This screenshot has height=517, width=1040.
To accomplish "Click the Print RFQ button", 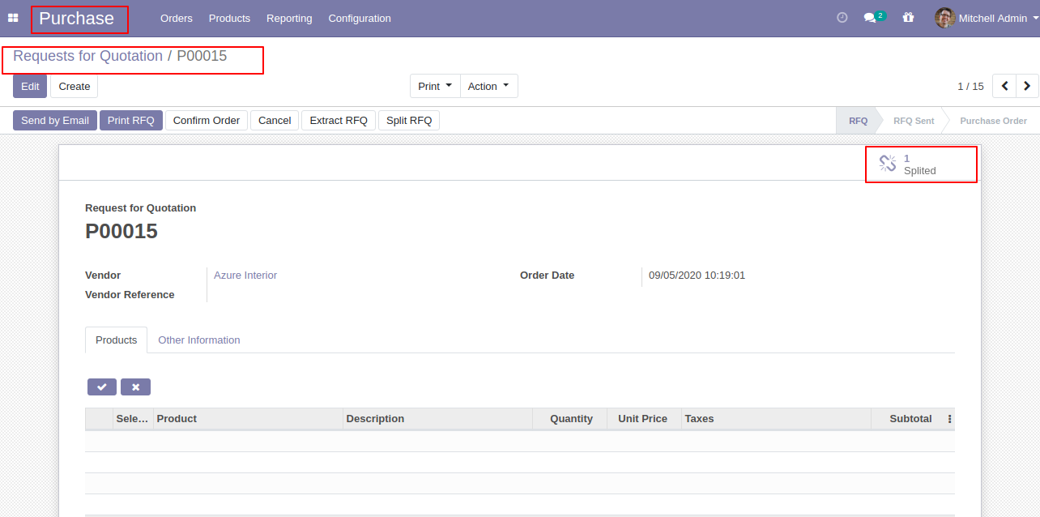I will point(131,121).
